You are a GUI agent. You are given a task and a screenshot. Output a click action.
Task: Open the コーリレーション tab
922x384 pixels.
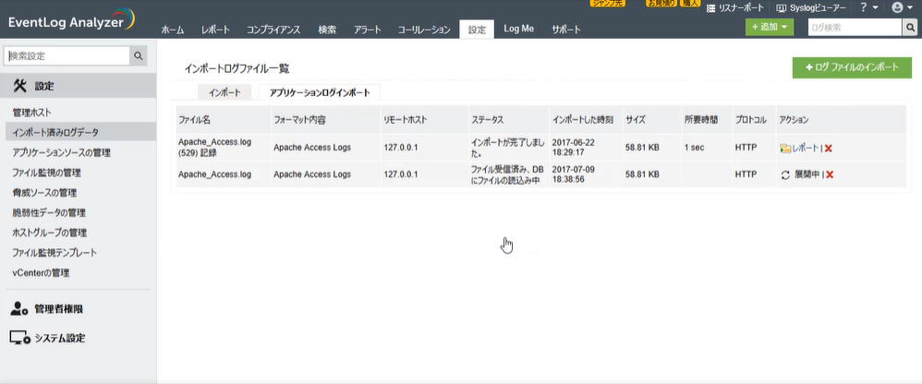pos(424,30)
